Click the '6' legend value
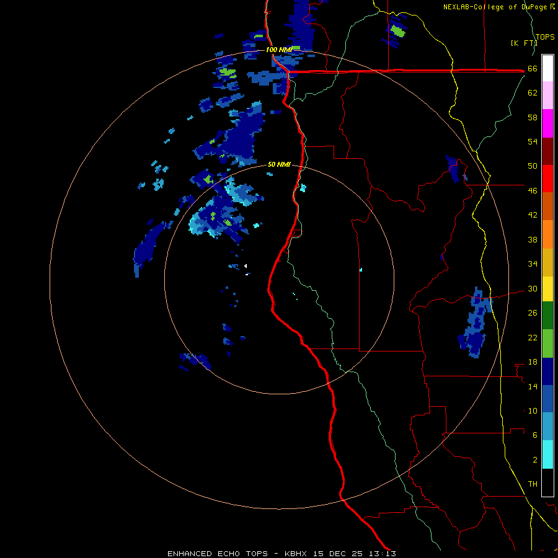 (535, 435)
